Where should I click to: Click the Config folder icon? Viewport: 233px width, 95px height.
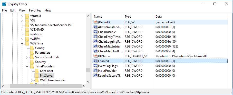point(32,48)
